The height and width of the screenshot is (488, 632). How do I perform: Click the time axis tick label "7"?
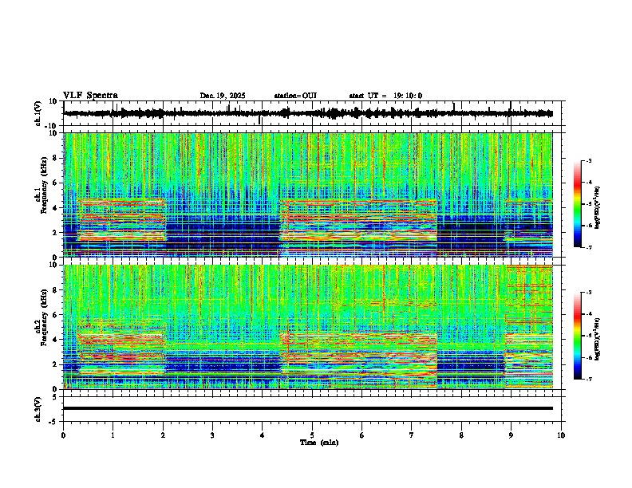point(412,435)
